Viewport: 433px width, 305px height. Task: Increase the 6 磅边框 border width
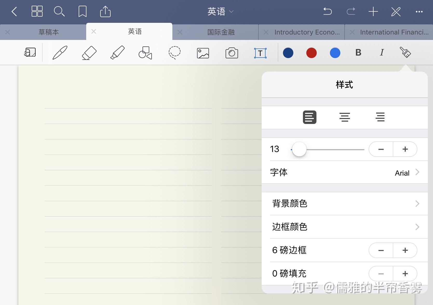tap(405, 250)
